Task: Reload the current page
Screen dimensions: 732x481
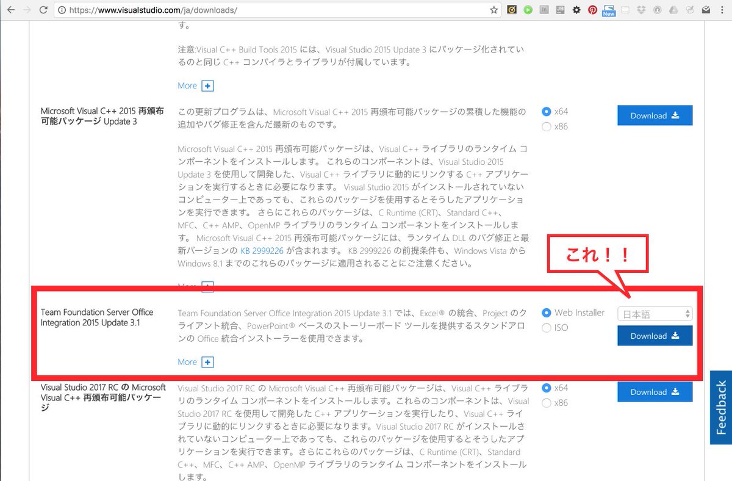Action: pos(43,10)
